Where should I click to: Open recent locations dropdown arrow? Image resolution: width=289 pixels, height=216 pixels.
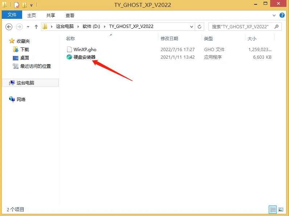(28, 27)
